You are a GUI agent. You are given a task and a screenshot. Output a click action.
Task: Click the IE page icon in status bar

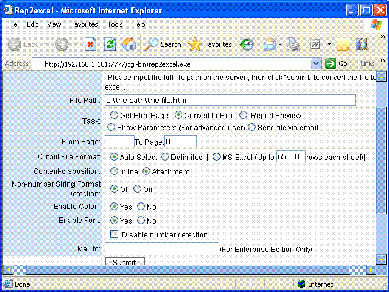[7, 284]
